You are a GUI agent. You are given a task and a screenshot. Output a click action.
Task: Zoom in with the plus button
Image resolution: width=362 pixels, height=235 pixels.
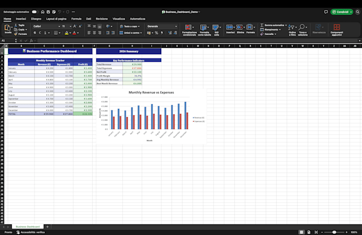point(347,232)
